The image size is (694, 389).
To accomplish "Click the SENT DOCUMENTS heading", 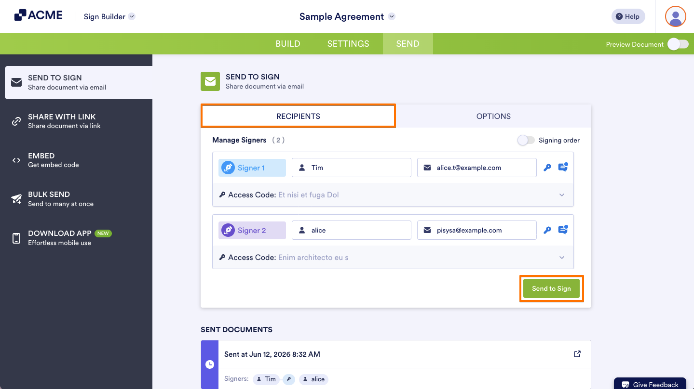I will pos(236,330).
